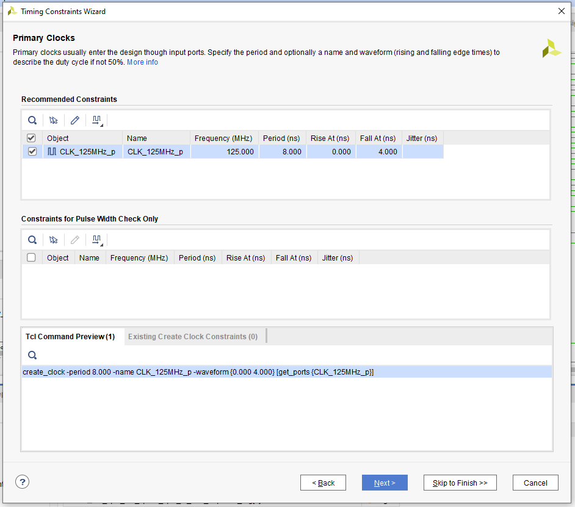Image resolution: width=575 pixels, height=507 pixels.
Task: Click Search icon in Recommended Constraints toolbar
Action: tap(32, 120)
